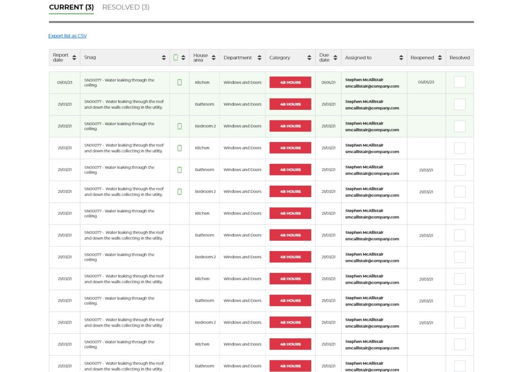Sort the list by Department column

(x=259, y=58)
